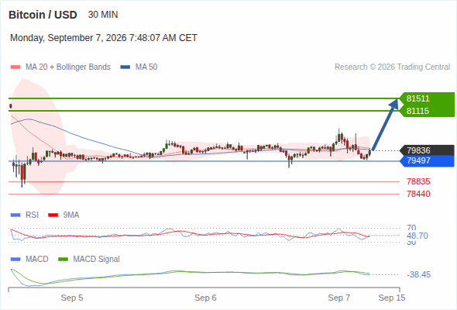Click the Sep 7 date axis label
Viewport: 457px width, 310px height.
pos(339,298)
